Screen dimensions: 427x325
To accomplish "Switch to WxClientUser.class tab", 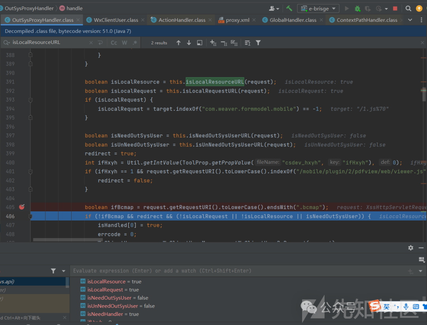I will [x=115, y=20].
